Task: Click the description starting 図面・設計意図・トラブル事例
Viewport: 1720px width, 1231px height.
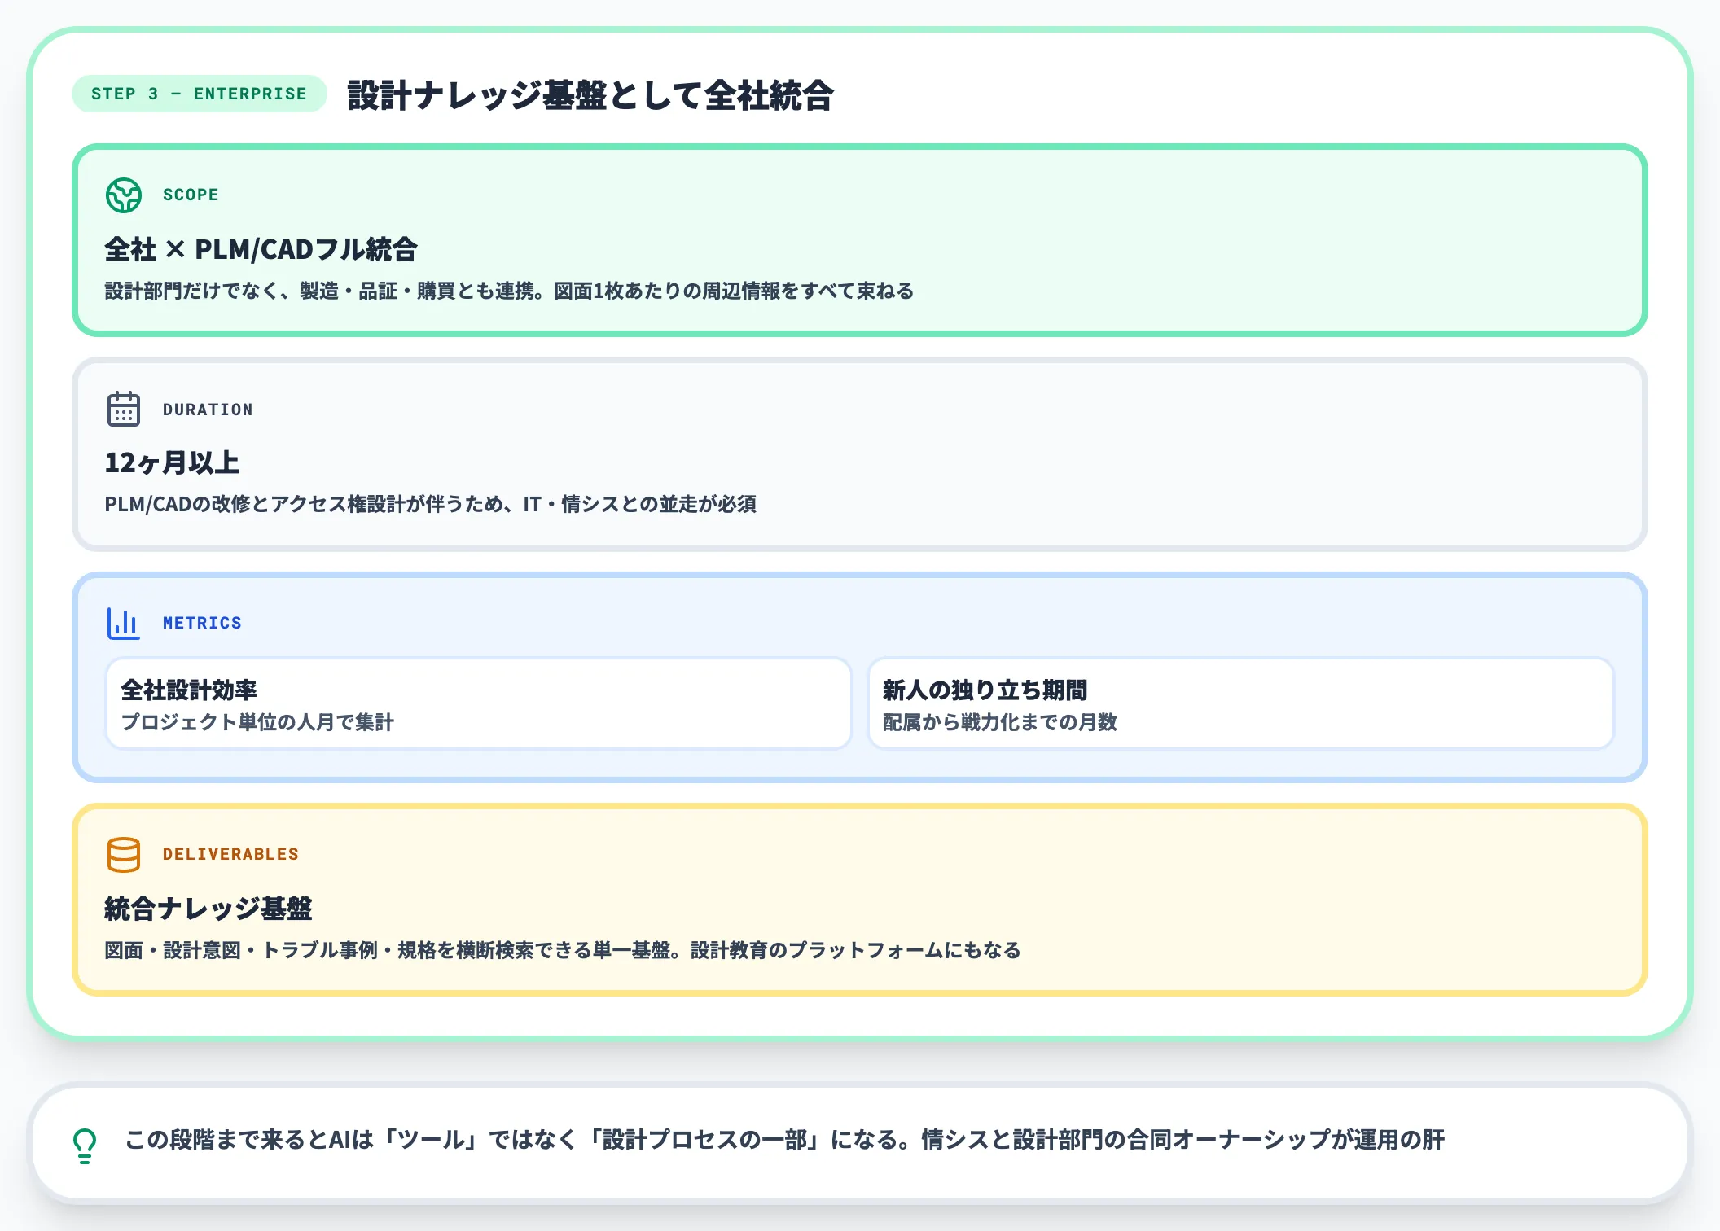Action: tap(563, 950)
